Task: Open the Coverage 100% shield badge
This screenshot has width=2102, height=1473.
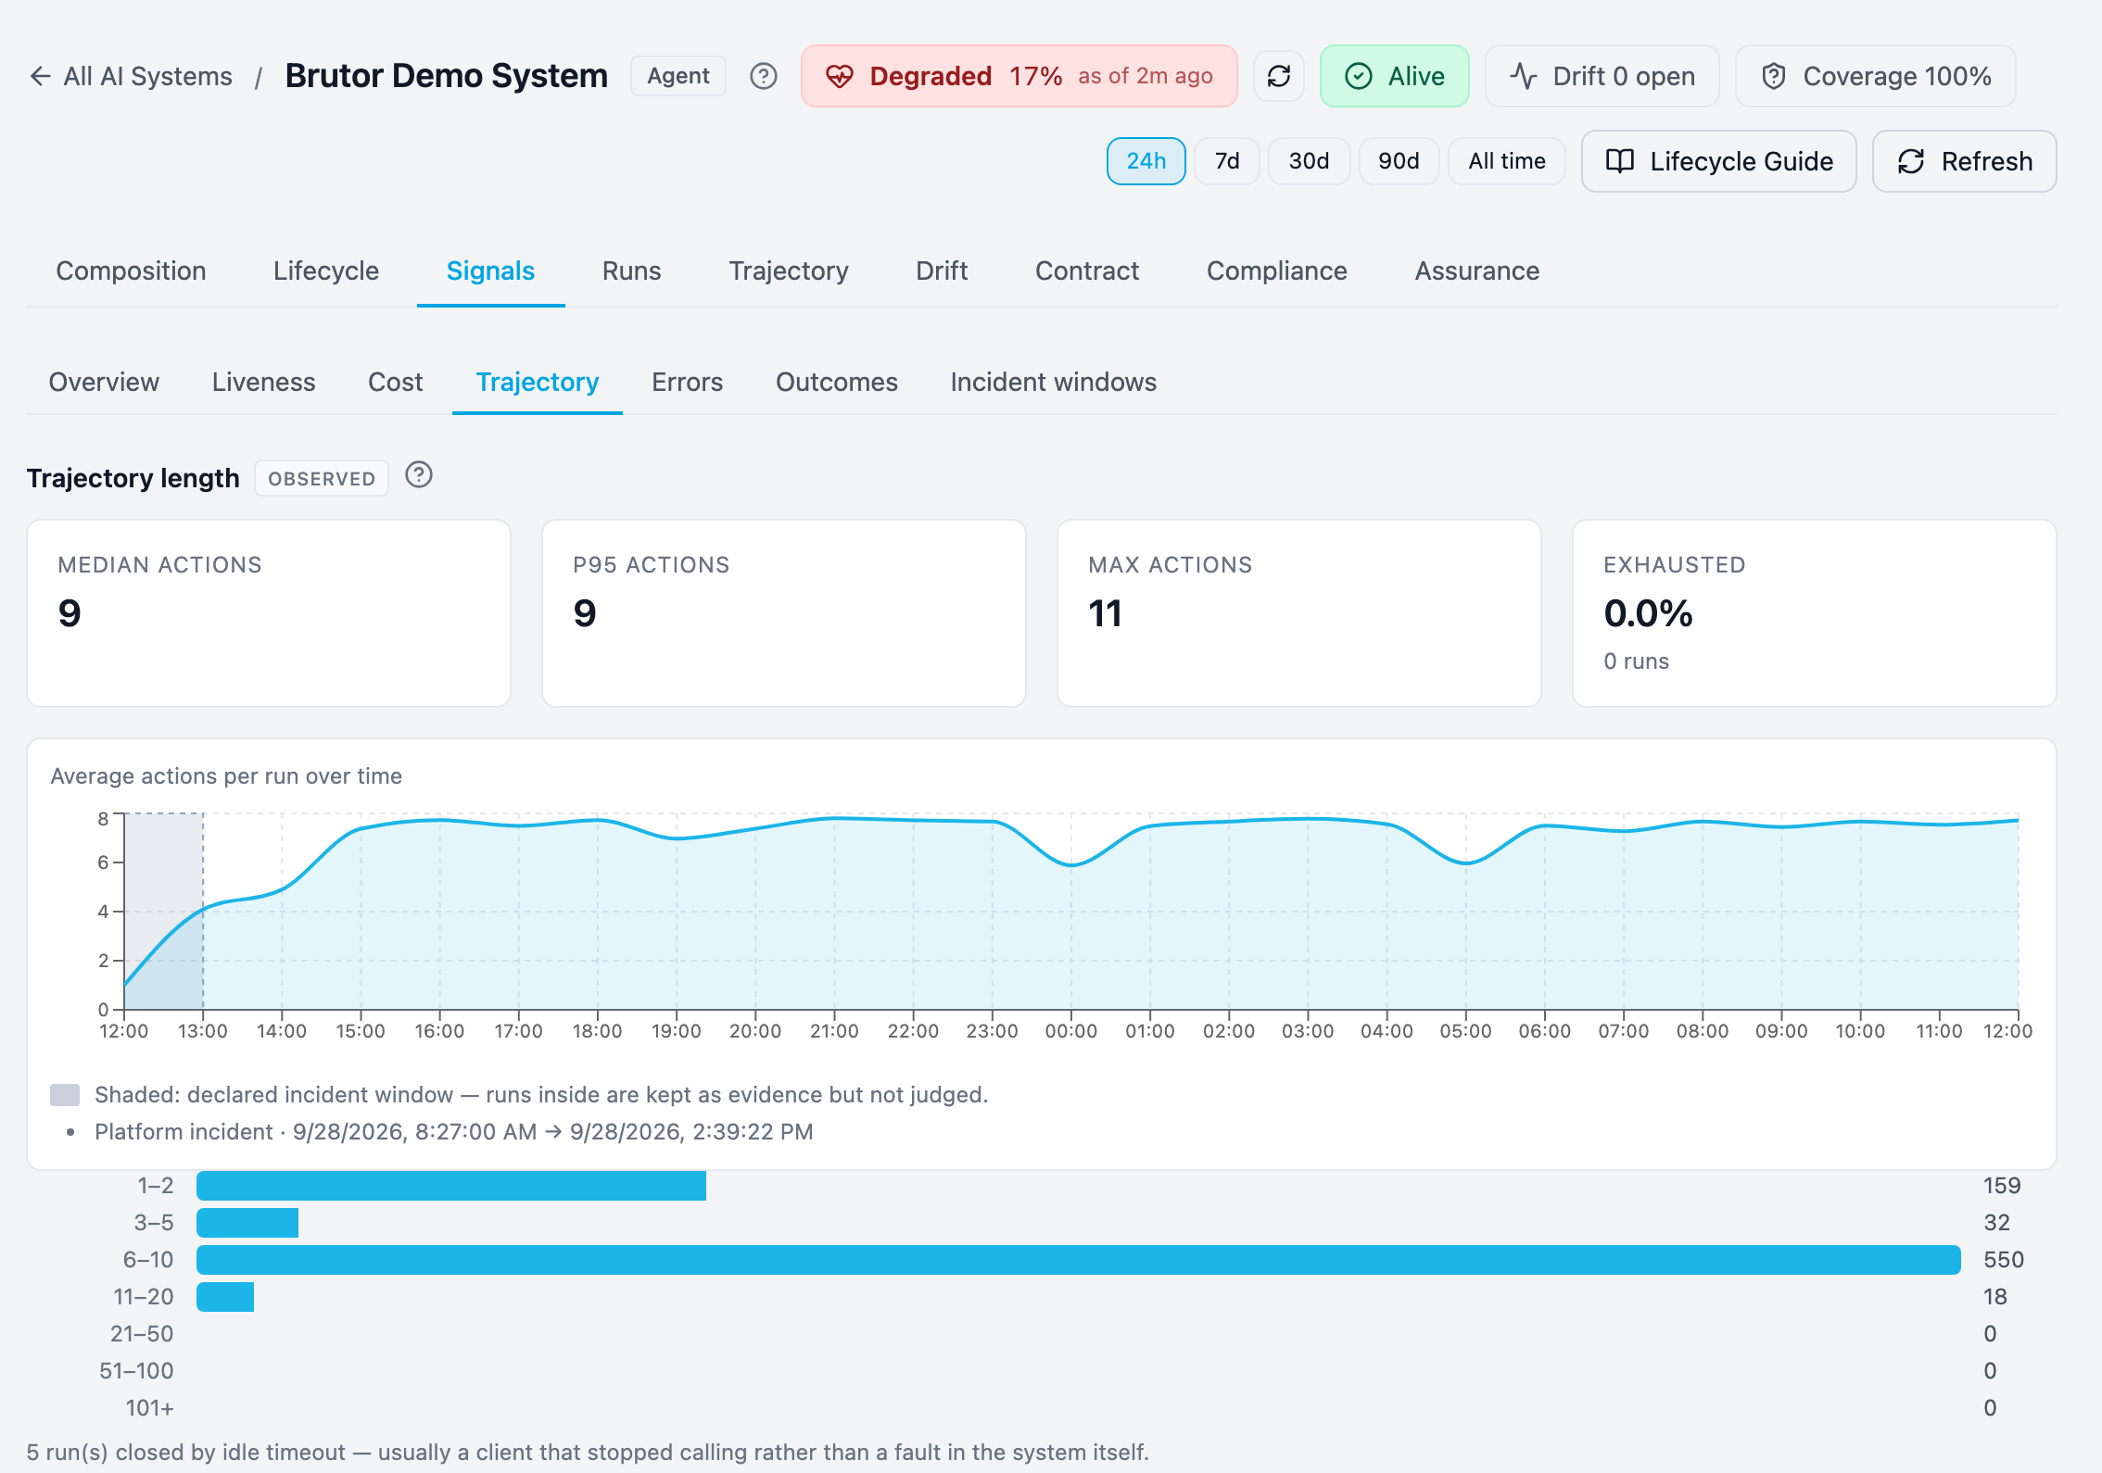Action: coord(1875,76)
